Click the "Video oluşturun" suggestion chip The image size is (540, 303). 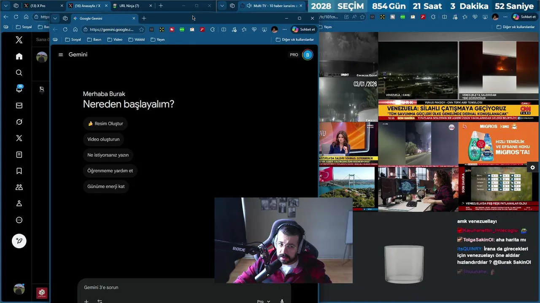[103, 139]
